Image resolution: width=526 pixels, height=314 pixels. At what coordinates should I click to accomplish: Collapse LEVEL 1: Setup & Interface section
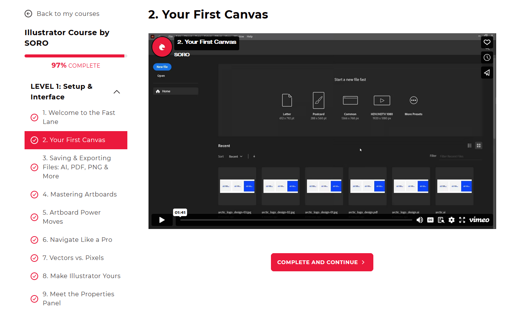coord(117,92)
